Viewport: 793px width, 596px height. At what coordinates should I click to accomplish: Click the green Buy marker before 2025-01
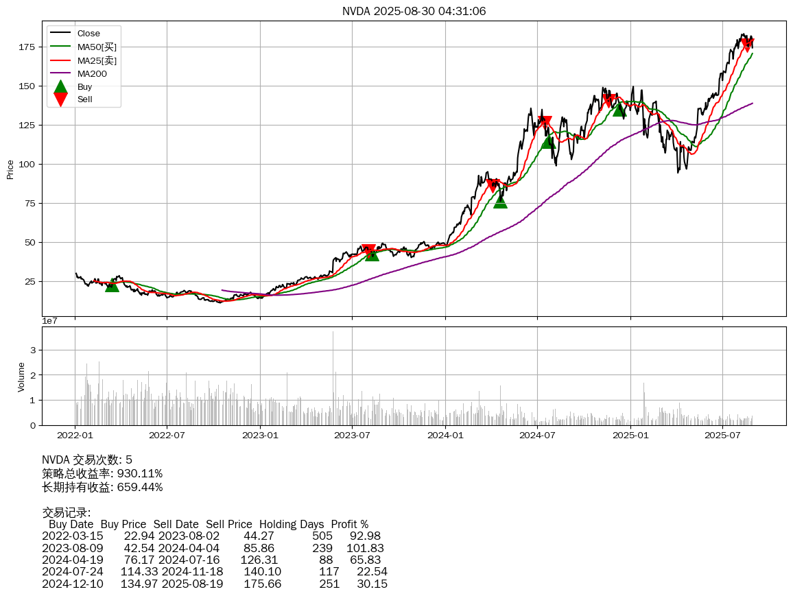tap(619, 110)
